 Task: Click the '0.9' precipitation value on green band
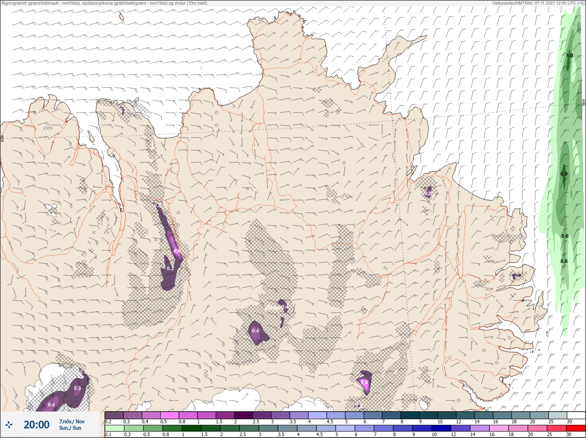coord(564,174)
